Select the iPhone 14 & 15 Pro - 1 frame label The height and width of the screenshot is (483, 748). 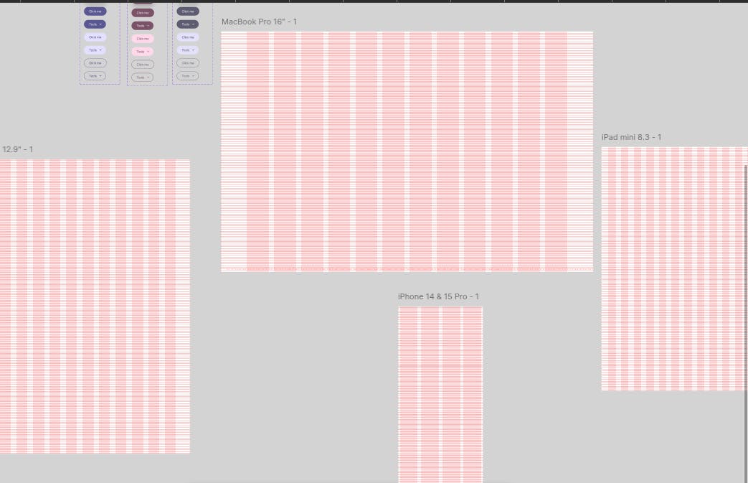(x=438, y=296)
